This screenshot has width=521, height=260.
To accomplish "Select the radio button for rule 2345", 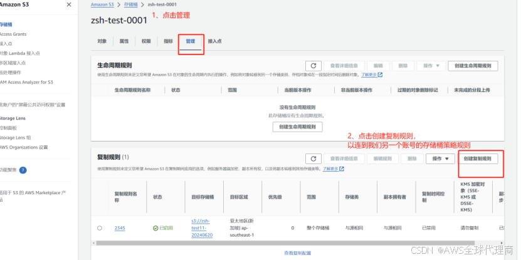I will pyautogui.click(x=100, y=228).
